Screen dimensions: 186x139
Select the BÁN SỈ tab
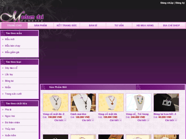[93, 26]
